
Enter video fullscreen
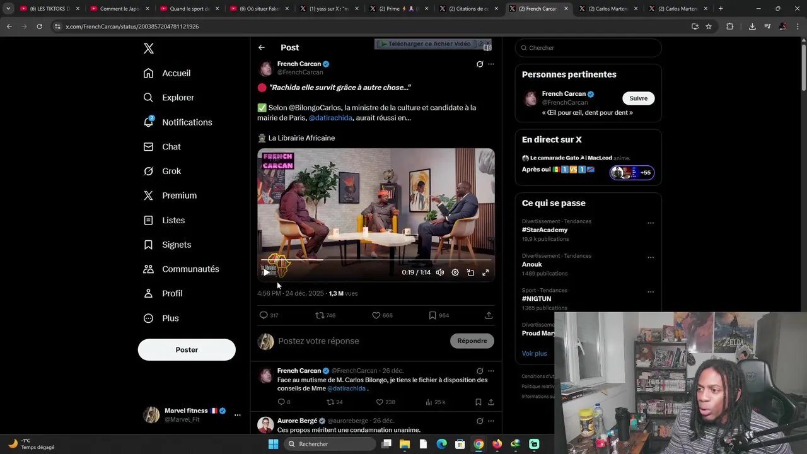pos(485,272)
